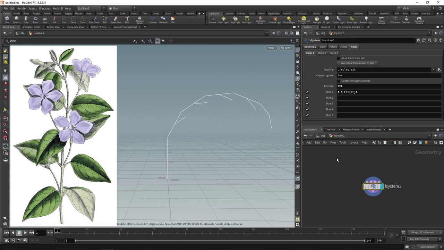The height and width of the screenshot is (250, 444).
Task: Click the current frame 1 marker
Action: 57,231
